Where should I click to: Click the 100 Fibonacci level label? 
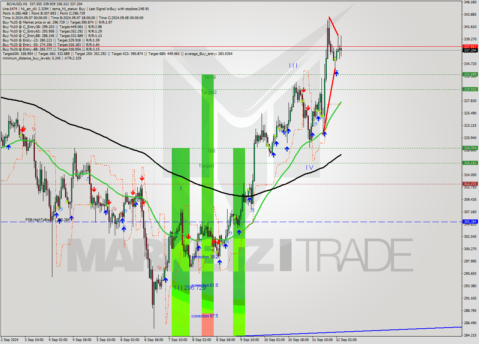click(211, 151)
